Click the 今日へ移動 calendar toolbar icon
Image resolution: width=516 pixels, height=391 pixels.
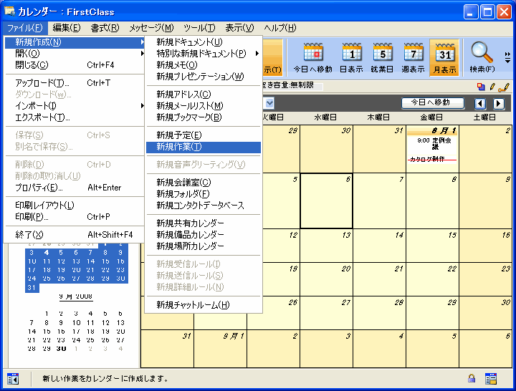313,57
